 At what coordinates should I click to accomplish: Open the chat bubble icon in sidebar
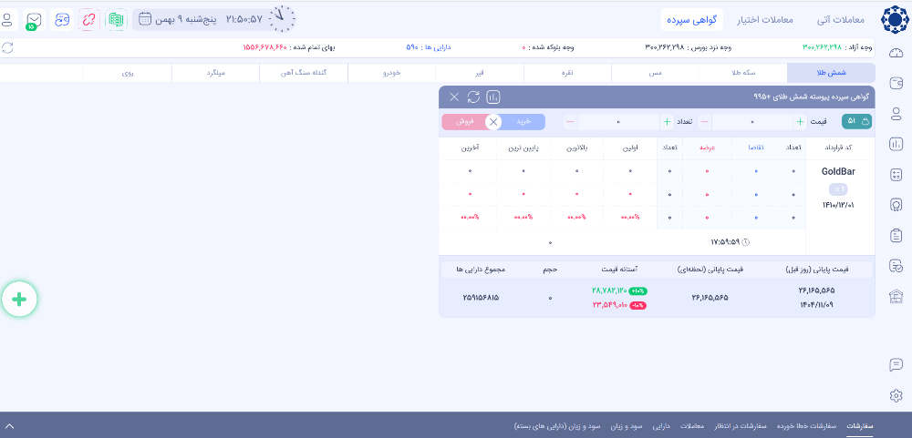896,364
